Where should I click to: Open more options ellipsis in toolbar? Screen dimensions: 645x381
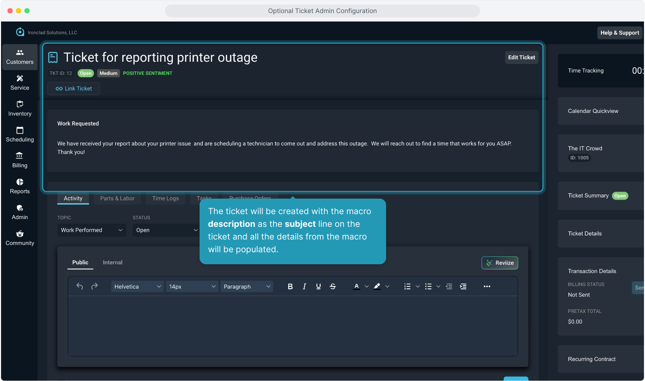(x=487, y=286)
